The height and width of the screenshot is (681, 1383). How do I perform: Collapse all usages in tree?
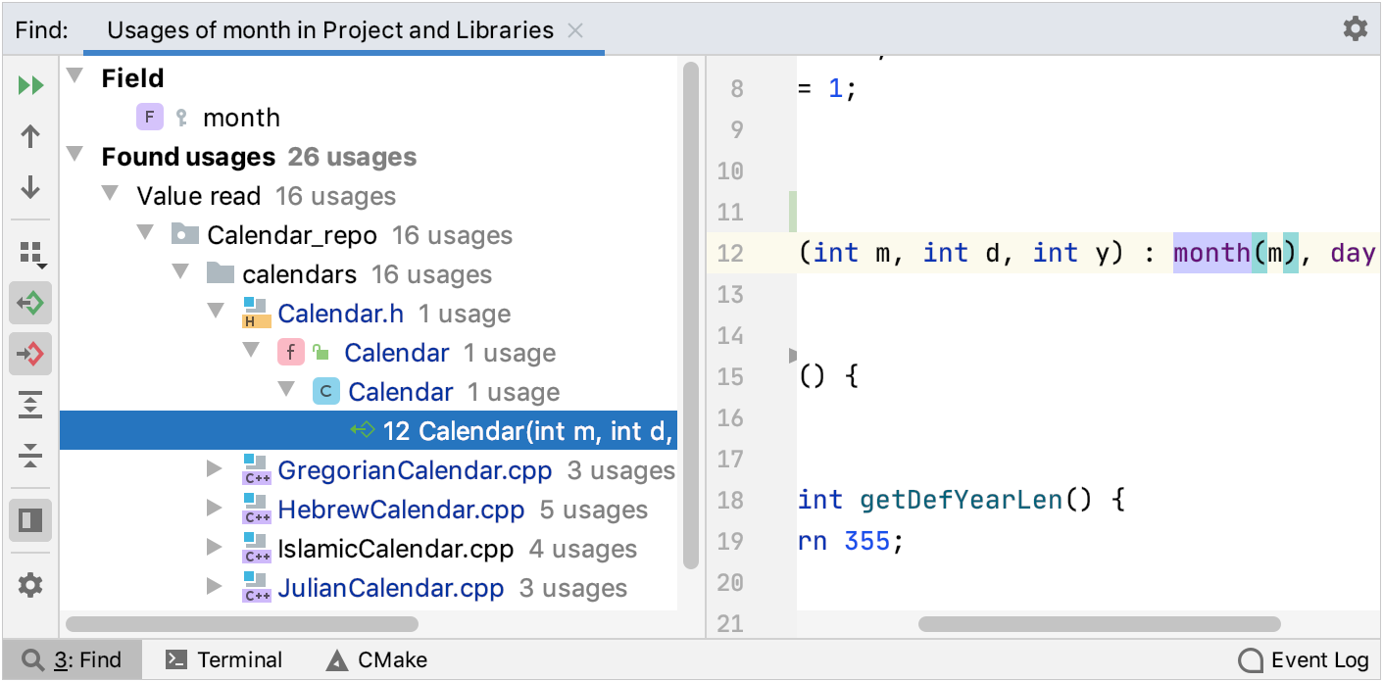tap(31, 455)
